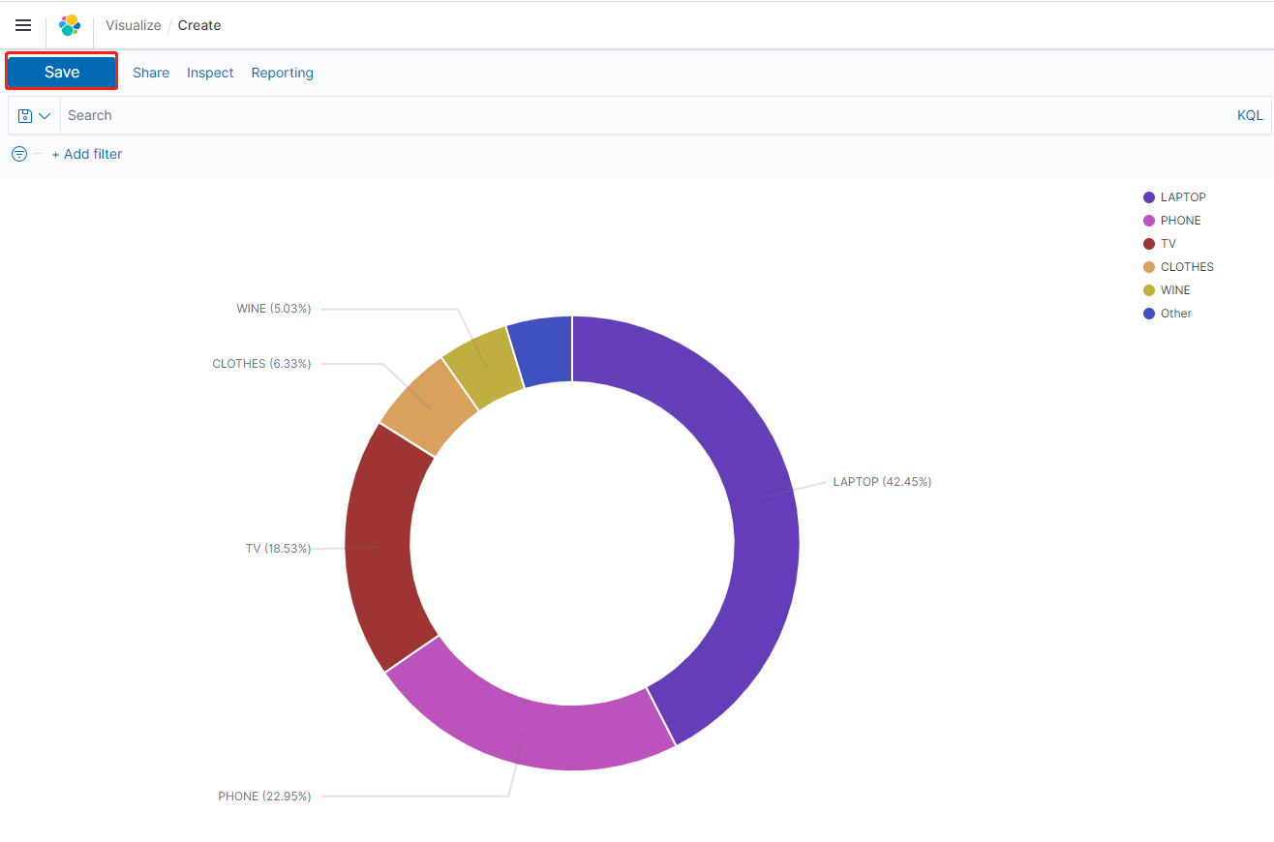
Task: Click the PHONE legend color dot
Action: pos(1149,221)
